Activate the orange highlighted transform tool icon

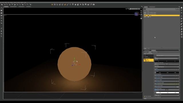pyautogui.click(x=65, y=5)
